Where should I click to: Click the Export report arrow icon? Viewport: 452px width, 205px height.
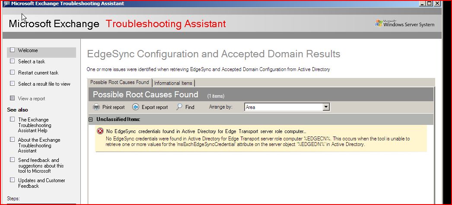(x=135, y=107)
